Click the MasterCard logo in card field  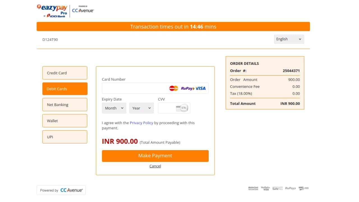coord(174,88)
